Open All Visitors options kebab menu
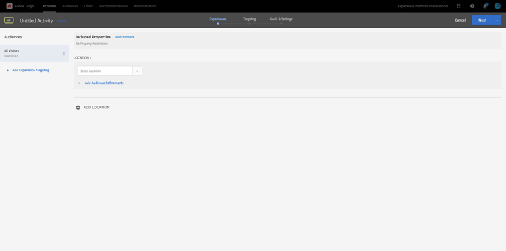This screenshot has height=251, width=506. click(64, 53)
